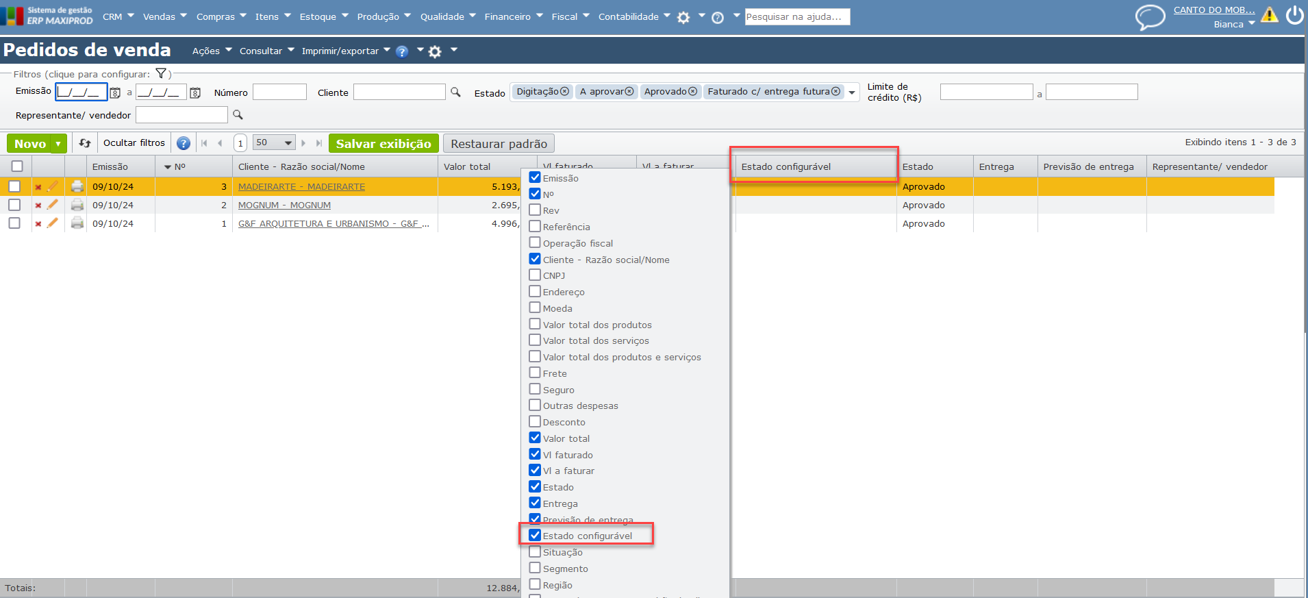Image resolution: width=1308 pixels, height=598 pixels.
Task: Click the Representante/vendedor search magnifier
Action: coord(238,114)
